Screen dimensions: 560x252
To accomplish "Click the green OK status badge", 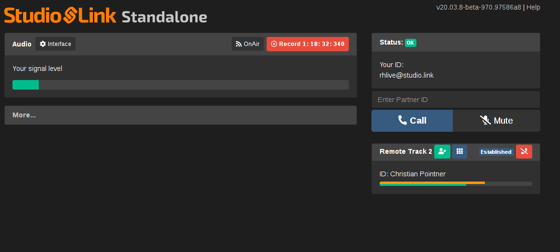I will pos(410,43).
